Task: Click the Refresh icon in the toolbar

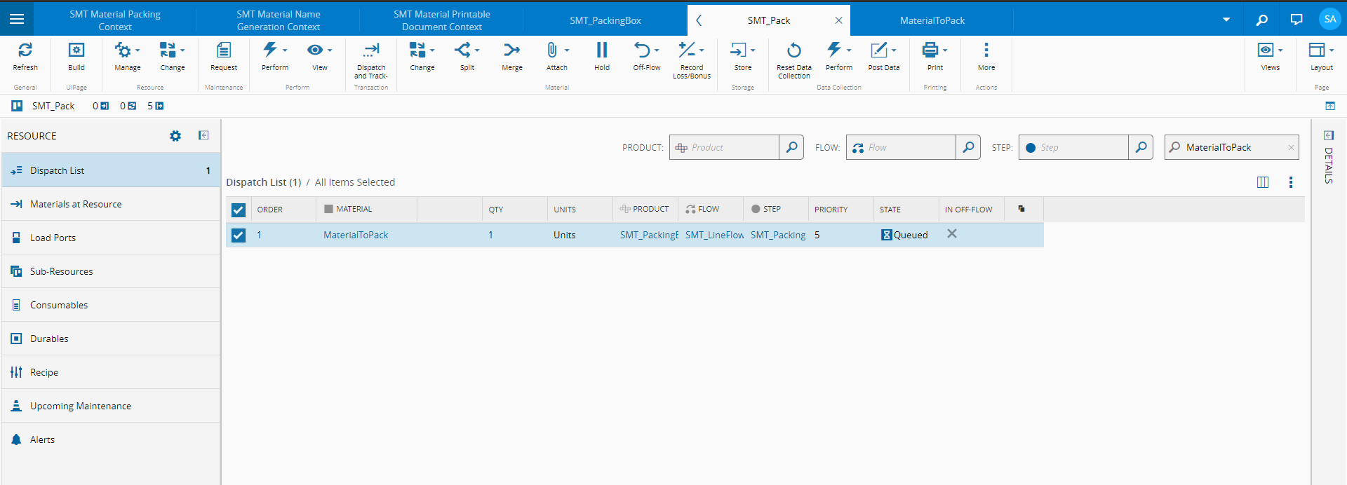Action: point(25,50)
